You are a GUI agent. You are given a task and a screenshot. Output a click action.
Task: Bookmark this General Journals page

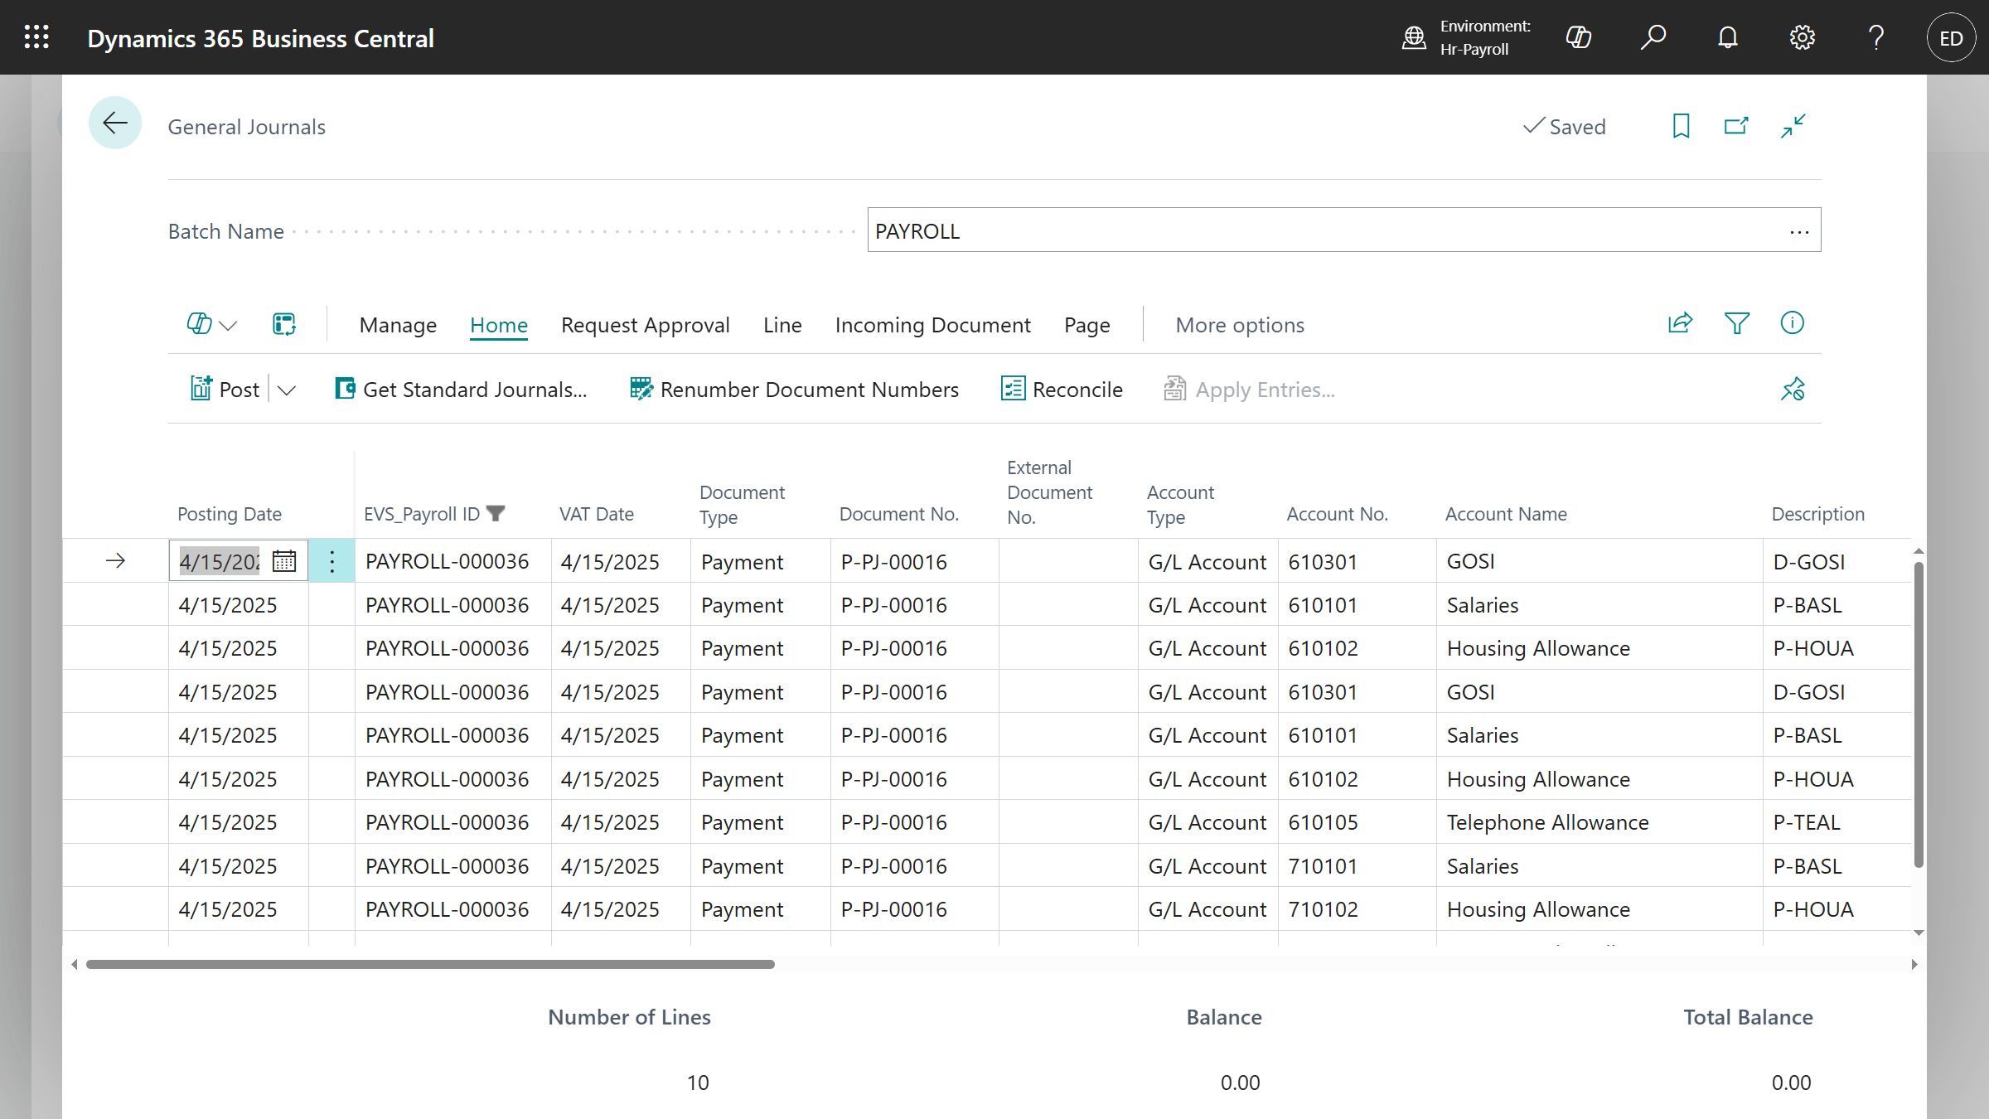tap(1681, 126)
